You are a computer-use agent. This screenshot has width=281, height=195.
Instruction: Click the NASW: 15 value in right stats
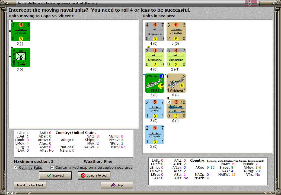point(227,175)
